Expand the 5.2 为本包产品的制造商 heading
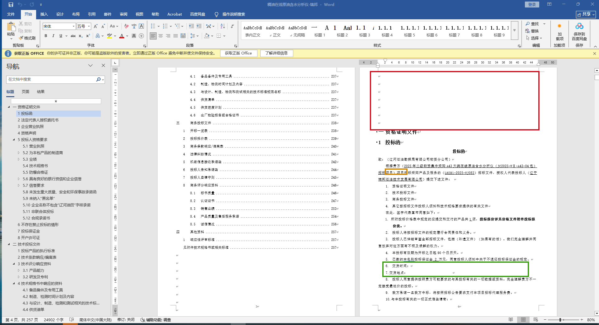Viewport: 599px width, 325px height. pyautogui.click(x=19, y=153)
